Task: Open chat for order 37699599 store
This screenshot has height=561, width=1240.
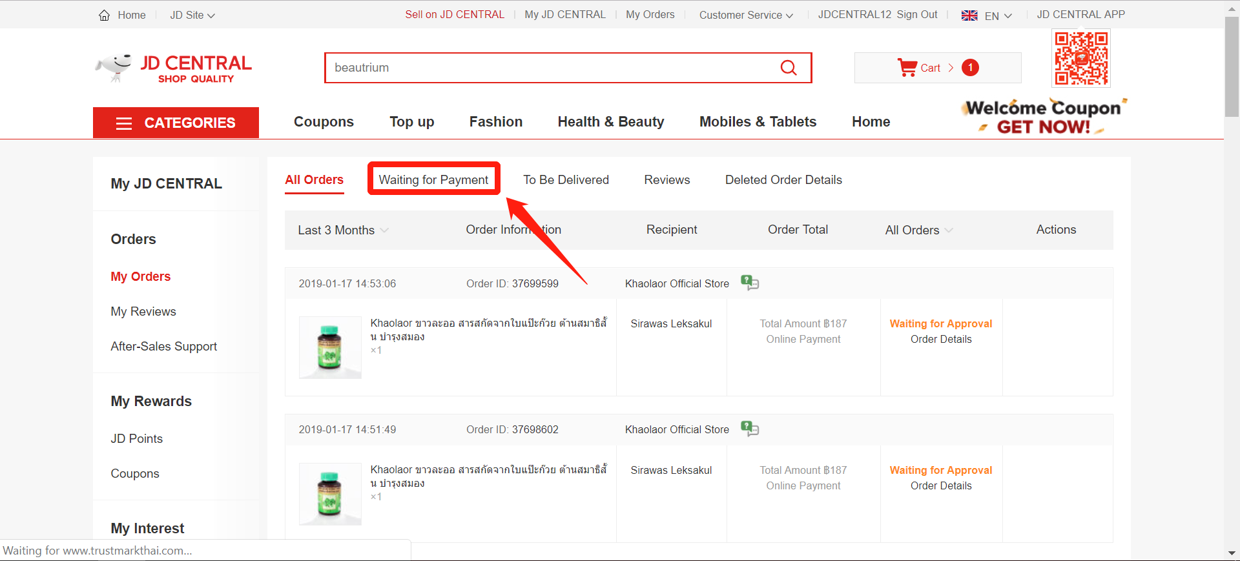Action: coord(750,283)
